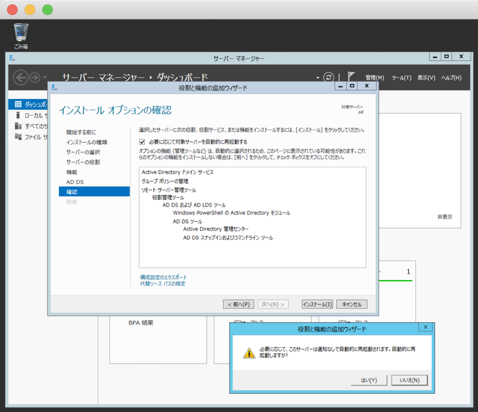The height and width of the screenshot is (412, 478).
Task: Select ローカル サーバー in sidebar
Action: 28,115
